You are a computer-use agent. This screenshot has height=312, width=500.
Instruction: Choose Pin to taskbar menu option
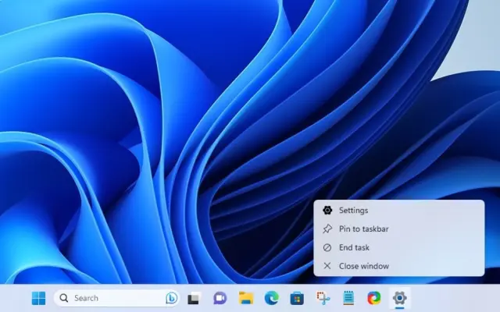(363, 229)
